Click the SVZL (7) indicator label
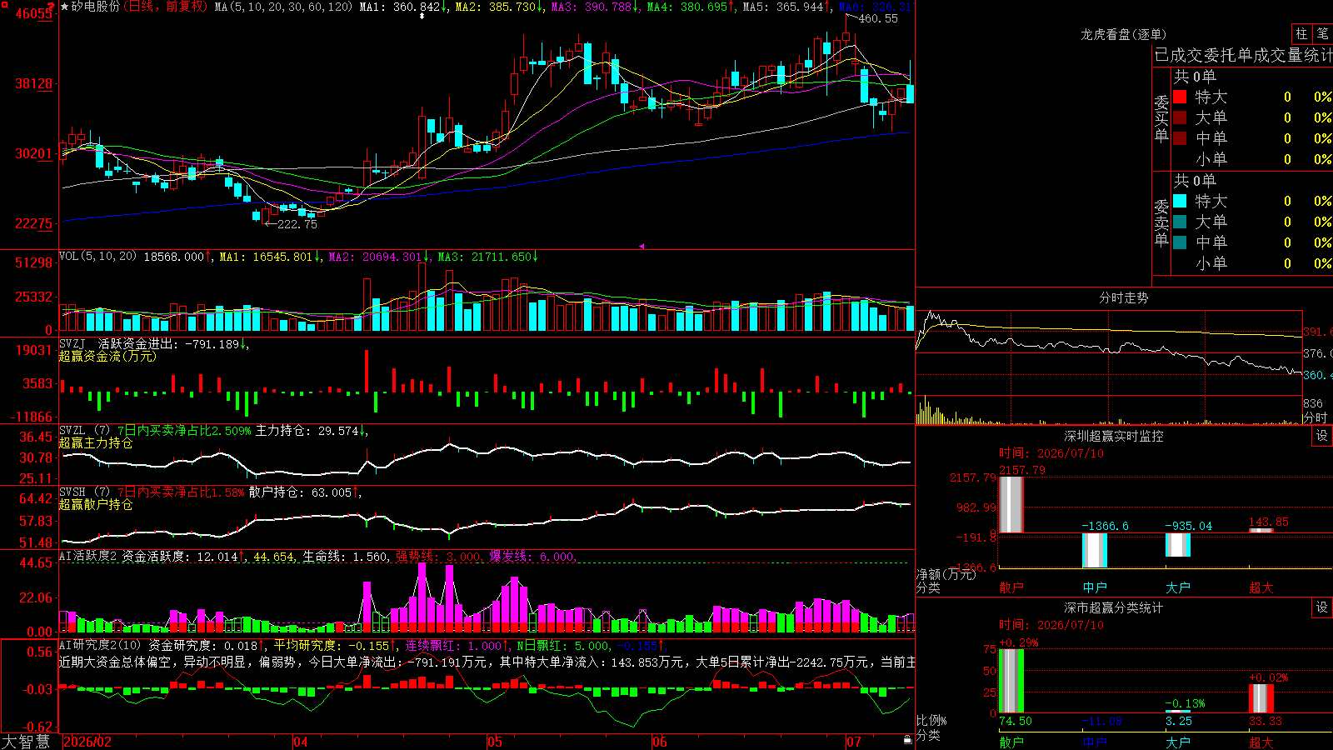 coord(84,431)
